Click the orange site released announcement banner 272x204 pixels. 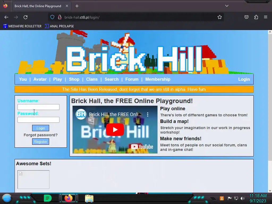[134, 89]
